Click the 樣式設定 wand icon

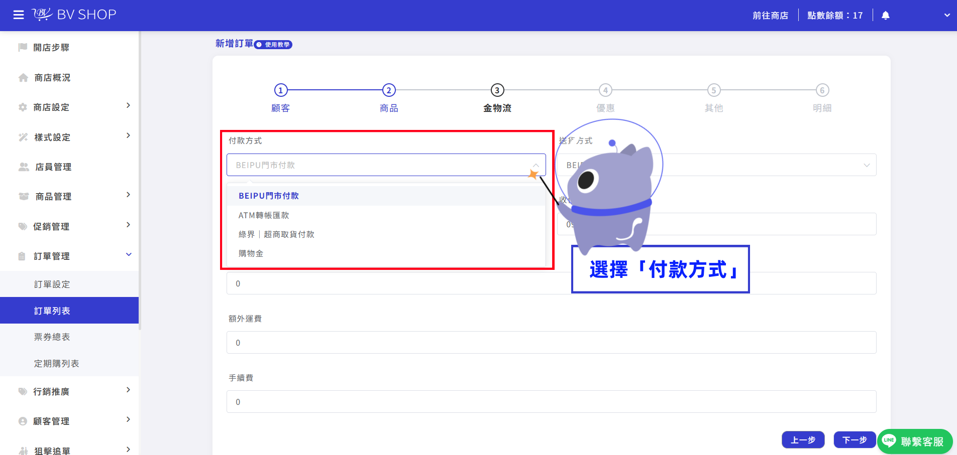(23, 137)
